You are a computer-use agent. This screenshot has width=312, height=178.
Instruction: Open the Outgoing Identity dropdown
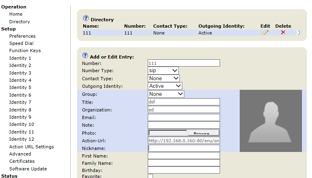[x=165, y=86]
